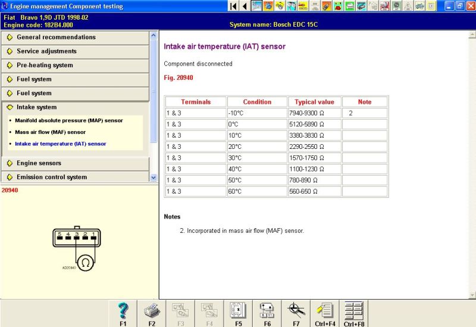Collapse the Intake system section
Viewport: 476px width, 327px height.
point(36,107)
